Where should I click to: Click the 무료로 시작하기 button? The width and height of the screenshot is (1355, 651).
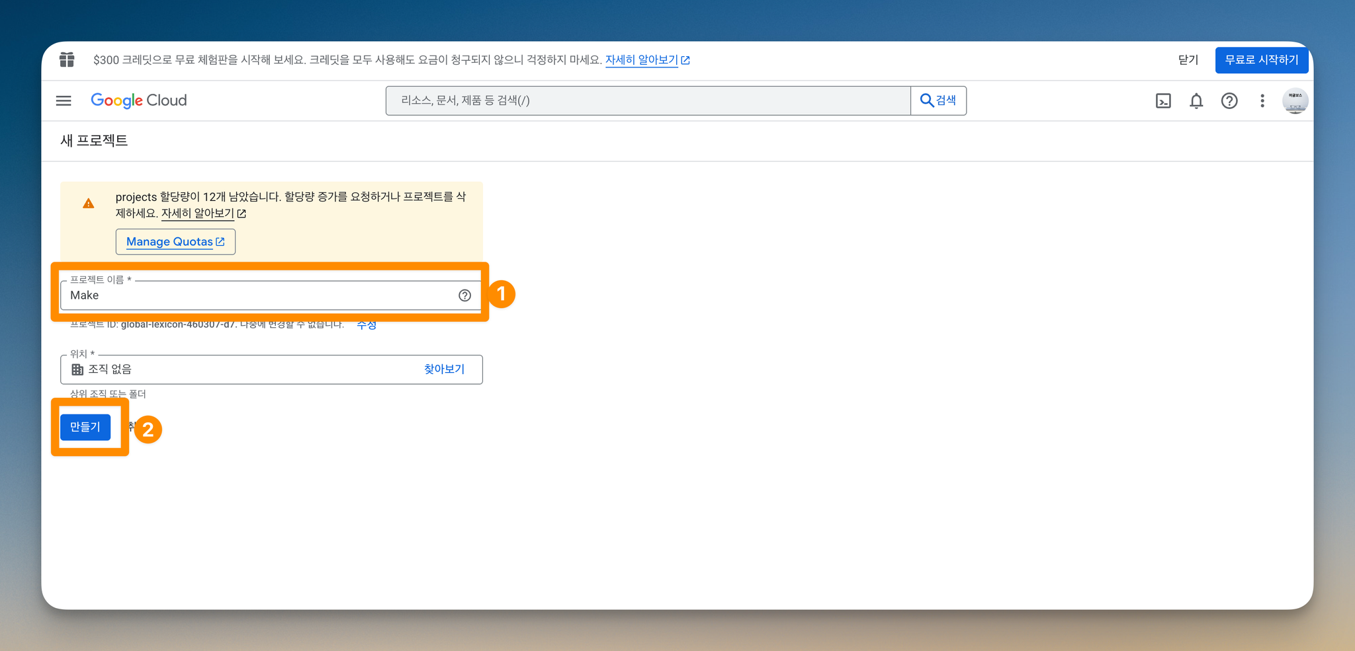(1262, 60)
